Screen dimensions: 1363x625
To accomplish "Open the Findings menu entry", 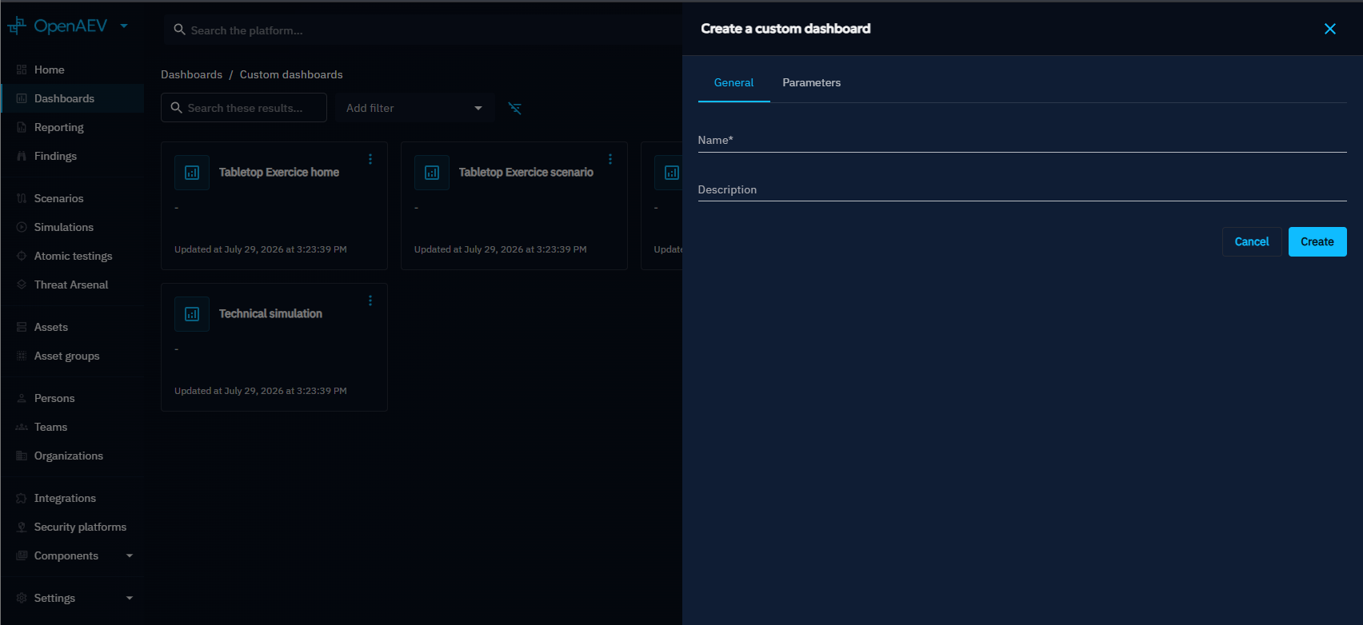I will pos(72,156).
